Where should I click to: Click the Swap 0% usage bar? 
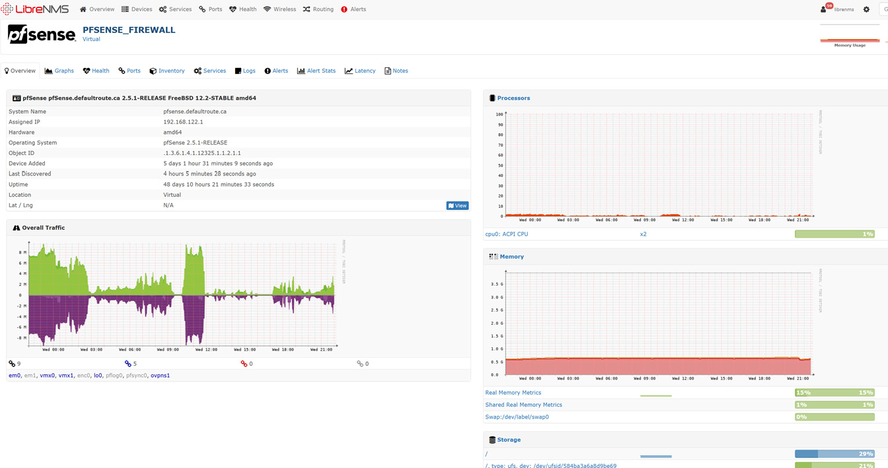click(834, 417)
